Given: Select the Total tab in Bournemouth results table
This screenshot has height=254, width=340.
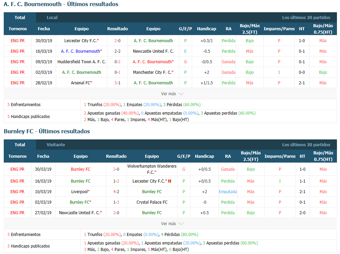Looking at the screenshot, I should click(20, 18).
